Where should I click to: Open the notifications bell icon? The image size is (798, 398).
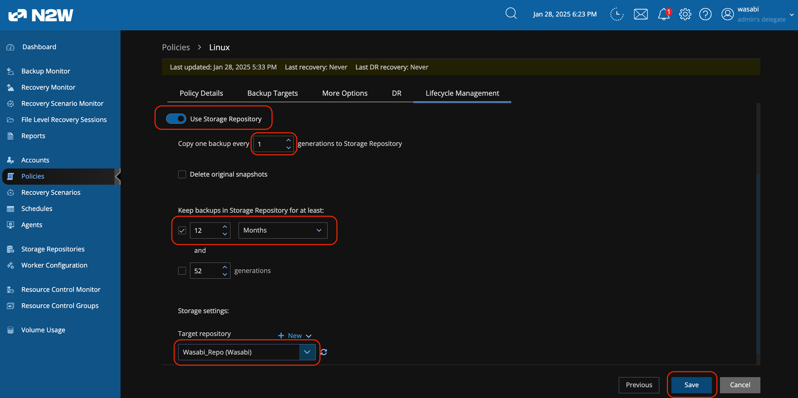[x=664, y=14]
